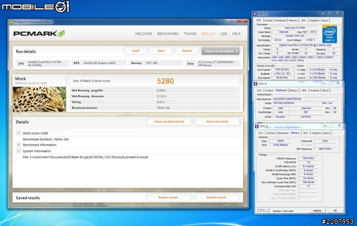Click the Memory CPU-Z window's title icon

click(x=257, y=126)
